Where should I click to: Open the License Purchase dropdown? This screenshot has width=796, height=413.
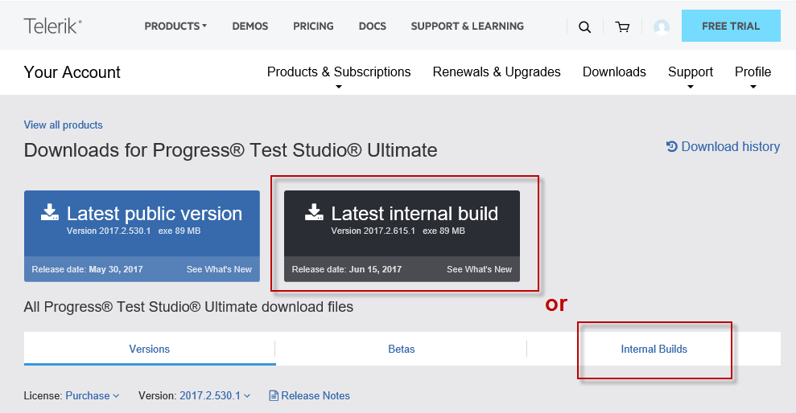pyautogui.click(x=93, y=395)
